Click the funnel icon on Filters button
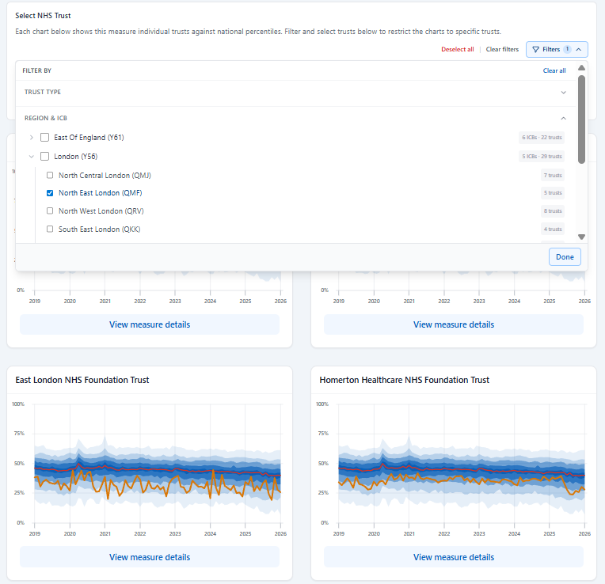This screenshot has height=584, width=605. point(535,49)
